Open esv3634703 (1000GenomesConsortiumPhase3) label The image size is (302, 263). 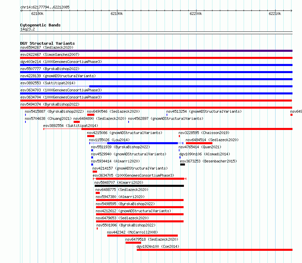click(x=61, y=90)
